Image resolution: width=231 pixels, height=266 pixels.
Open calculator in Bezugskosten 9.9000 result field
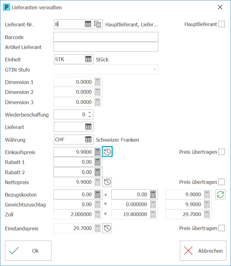click(207, 194)
